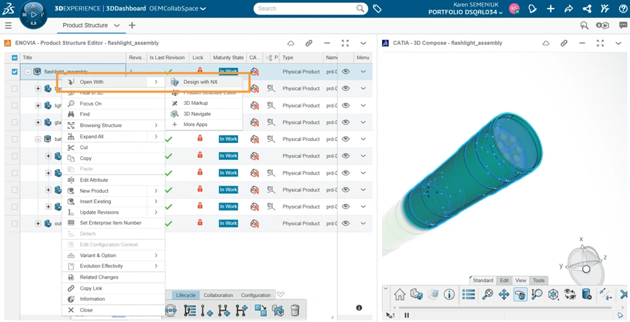The height and width of the screenshot is (322, 630).
Task: Open the chat bubble icon at top right
Action: pos(623,26)
